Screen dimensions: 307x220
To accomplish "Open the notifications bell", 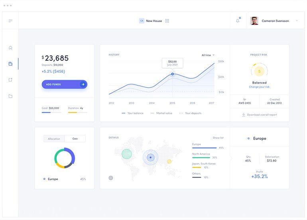I will [238, 21].
